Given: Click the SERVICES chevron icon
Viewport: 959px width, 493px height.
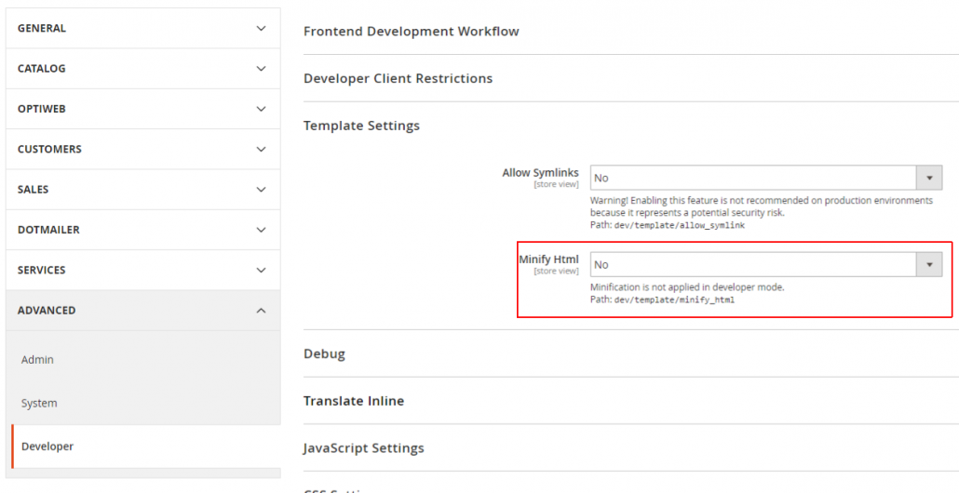Looking at the screenshot, I should tap(261, 270).
